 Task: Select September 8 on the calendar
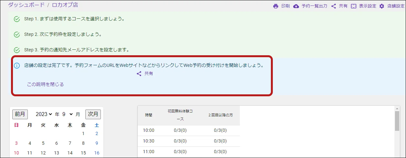[83, 143]
